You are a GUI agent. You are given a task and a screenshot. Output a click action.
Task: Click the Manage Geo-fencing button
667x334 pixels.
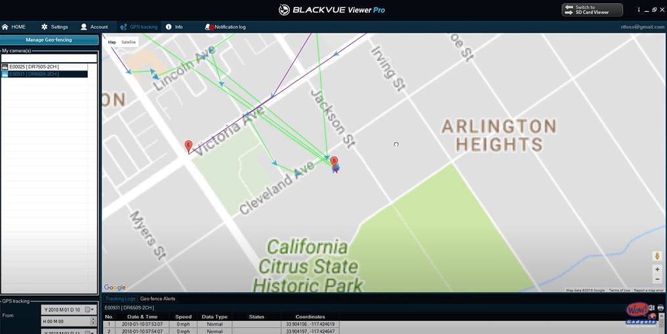49,40
